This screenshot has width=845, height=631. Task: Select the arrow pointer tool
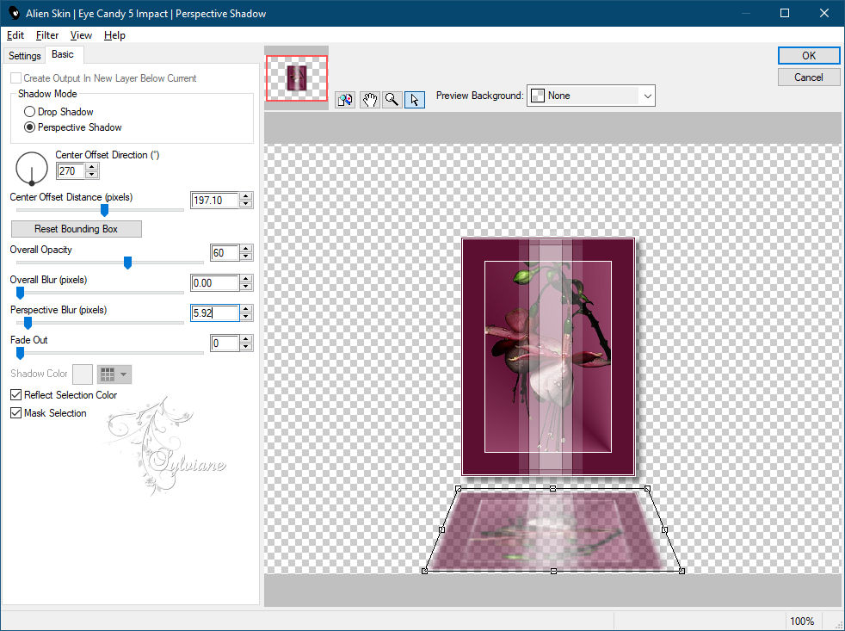tap(415, 100)
